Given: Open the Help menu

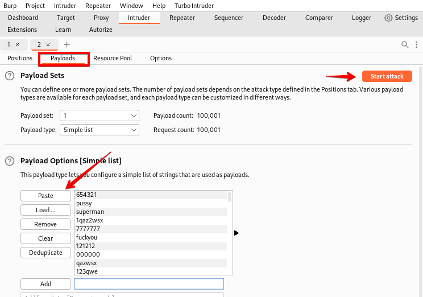Looking at the screenshot, I should [159, 6].
